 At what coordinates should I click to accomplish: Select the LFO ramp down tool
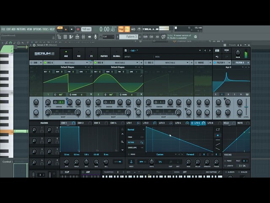(x=218, y=149)
